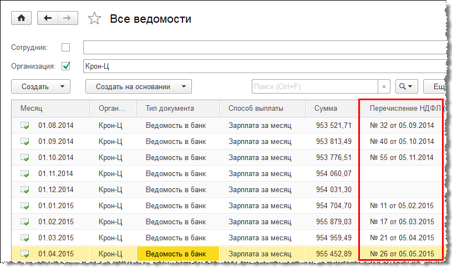Expand the Создать на основании menu
Image resolution: width=452 pixels, height=268 pixels.
point(138,87)
